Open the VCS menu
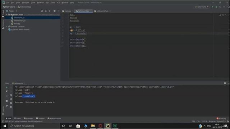The height and width of the screenshot is (129, 230). (58, 3)
